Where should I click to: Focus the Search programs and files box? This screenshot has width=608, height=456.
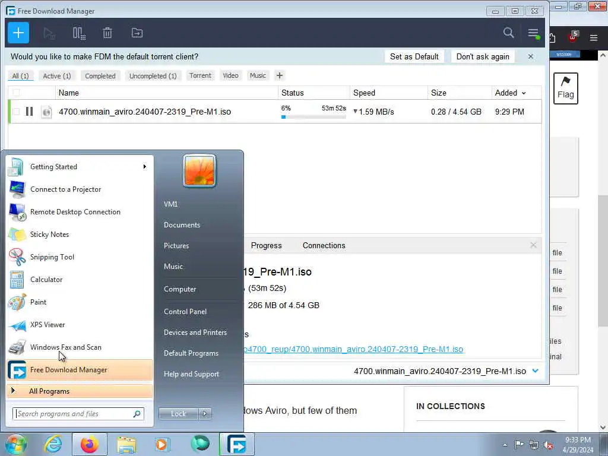tap(78, 414)
